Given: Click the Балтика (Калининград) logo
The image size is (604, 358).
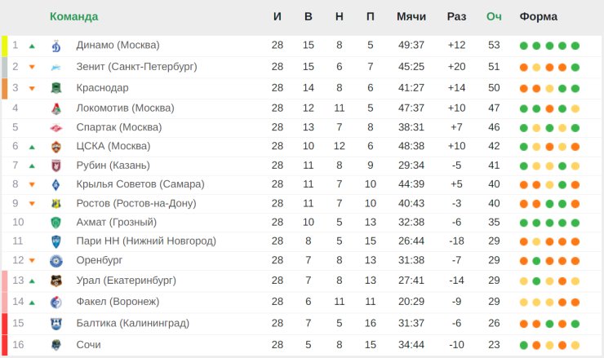Looking at the screenshot, I should [x=56, y=324].
